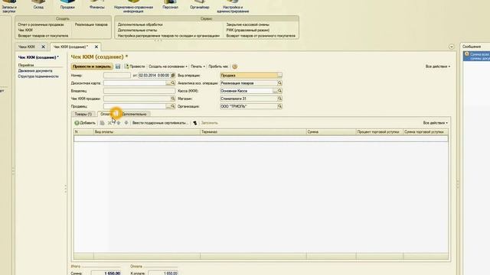Click the Провести button
Viewport: 490px width, 275px height.
(135, 66)
